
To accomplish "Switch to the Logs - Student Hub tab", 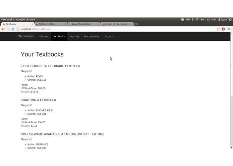I will pos(83,24).
